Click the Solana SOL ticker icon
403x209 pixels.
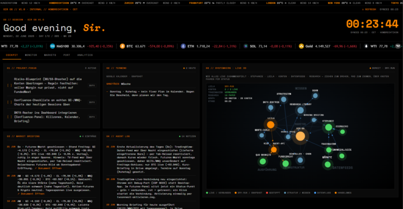click(246, 47)
